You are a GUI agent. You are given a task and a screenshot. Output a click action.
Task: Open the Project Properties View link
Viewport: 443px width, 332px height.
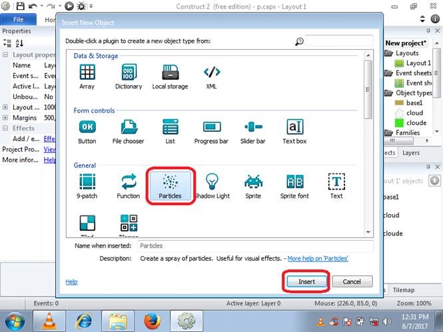49,149
